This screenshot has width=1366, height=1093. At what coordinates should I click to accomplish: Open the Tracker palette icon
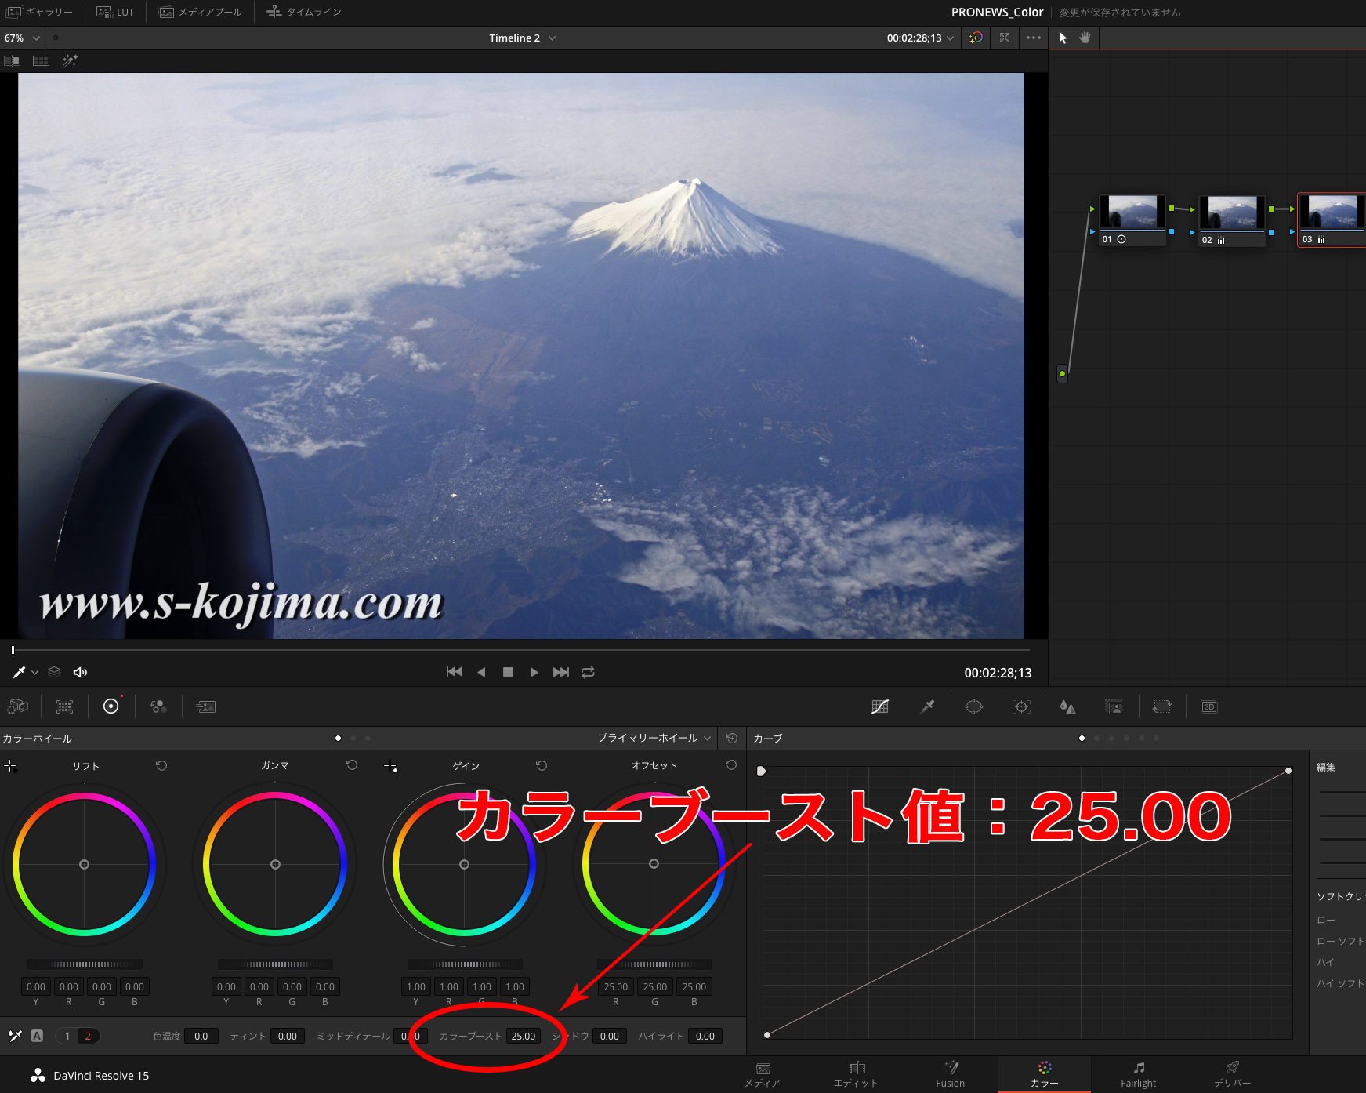pyautogui.click(x=1021, y=706)
